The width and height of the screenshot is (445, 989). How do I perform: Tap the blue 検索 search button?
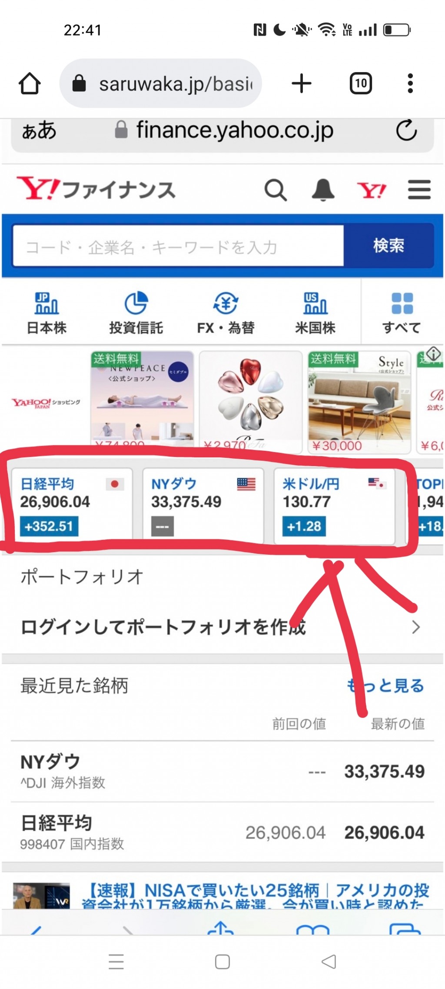389,246
